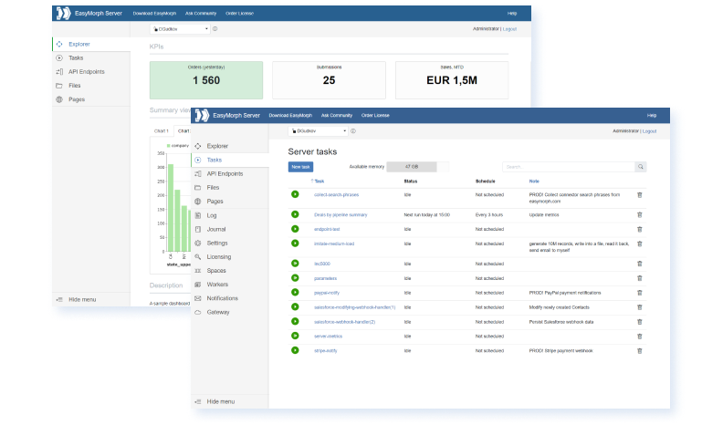Delete the collect-search-phrases task via trash icon

640,195
